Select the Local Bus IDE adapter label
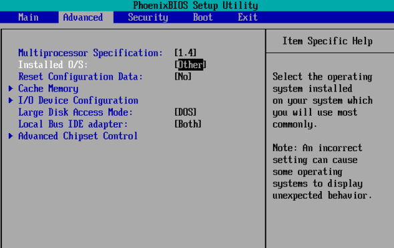This screenshot has width=394, height=248. [73, 124]
